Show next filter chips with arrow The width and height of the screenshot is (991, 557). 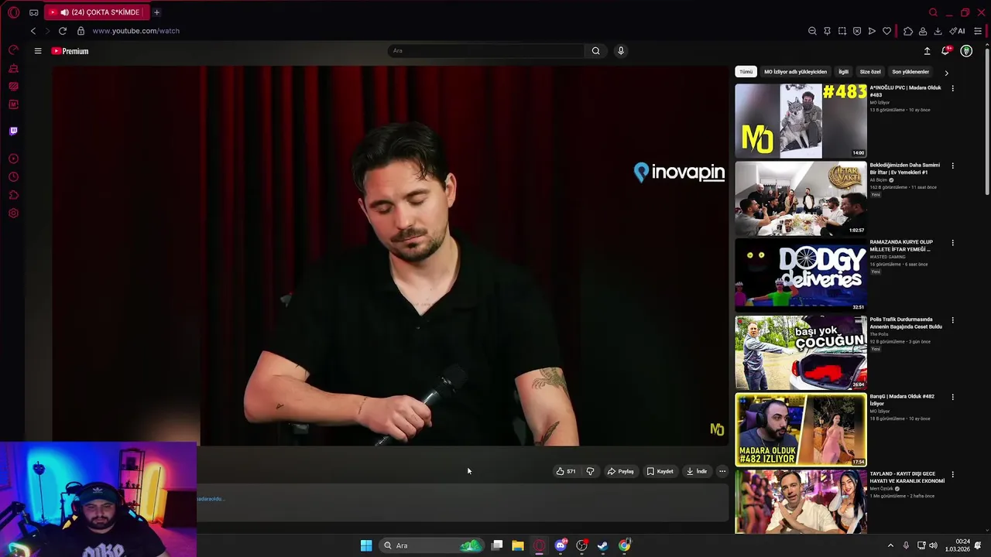pyautogui.click(x=946, y=72)
